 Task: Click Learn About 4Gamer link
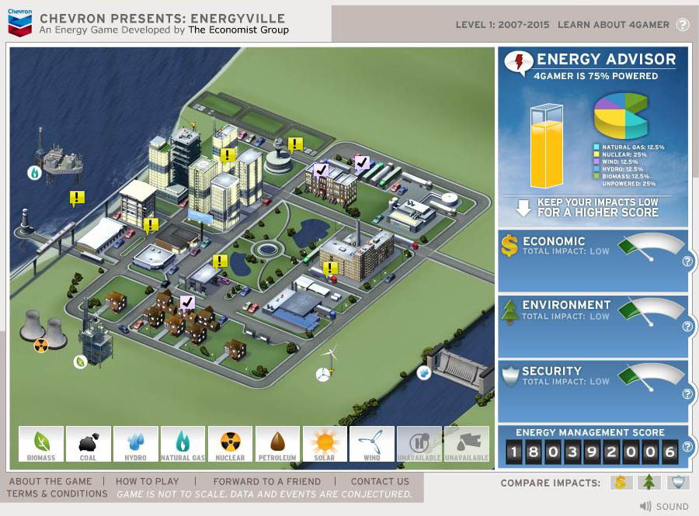pyautogui.click(x=614, y=25)
